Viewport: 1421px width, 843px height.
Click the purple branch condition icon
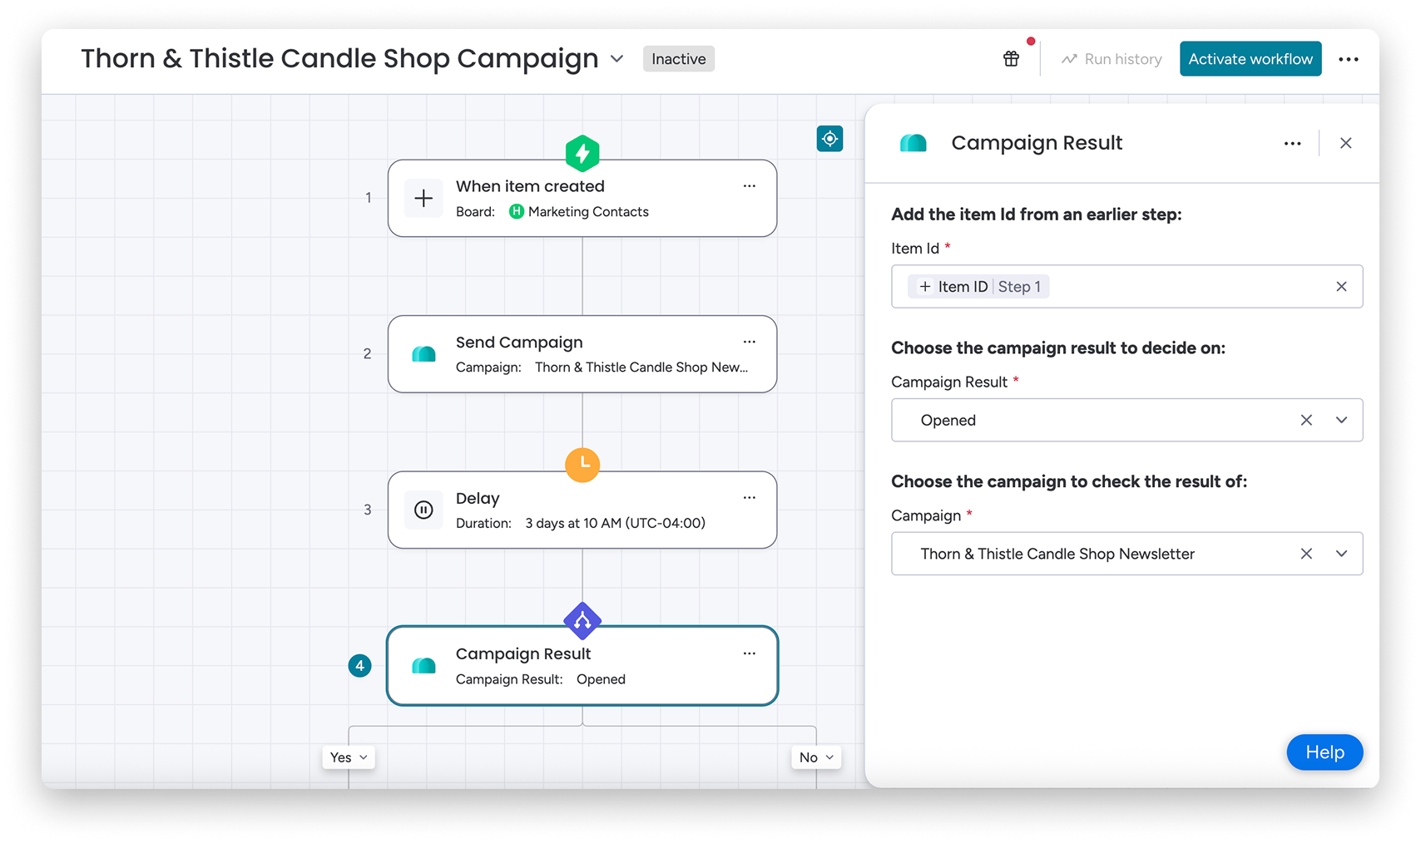coord(582,620)
